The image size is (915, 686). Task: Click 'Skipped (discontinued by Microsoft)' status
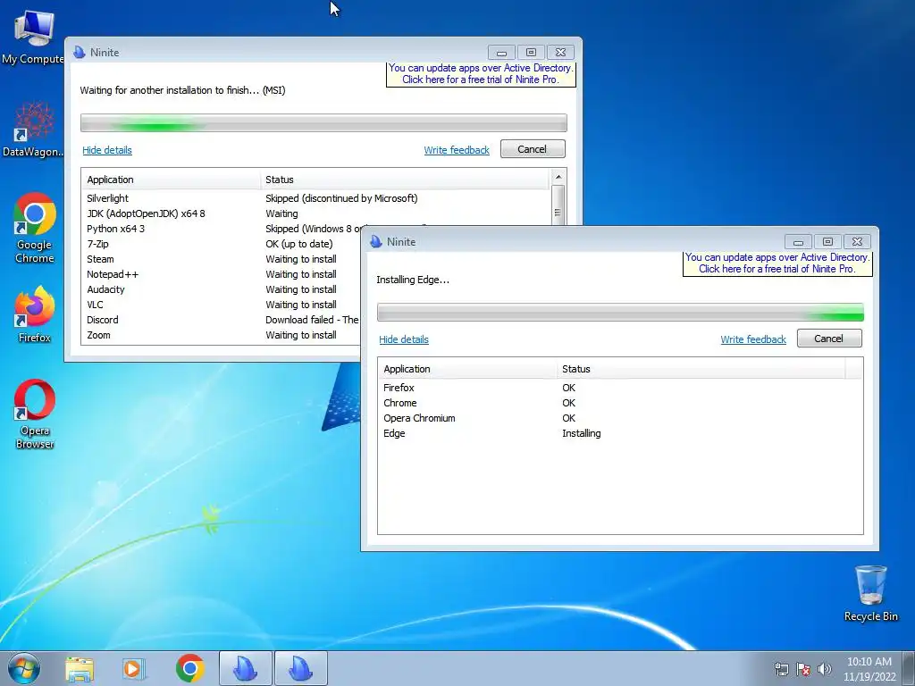tap(341, 198)
